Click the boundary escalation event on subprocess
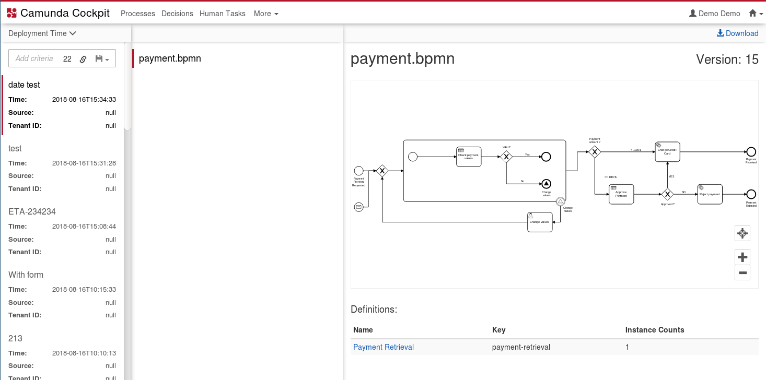Screen dimensions: 766x380 (560, 201)
